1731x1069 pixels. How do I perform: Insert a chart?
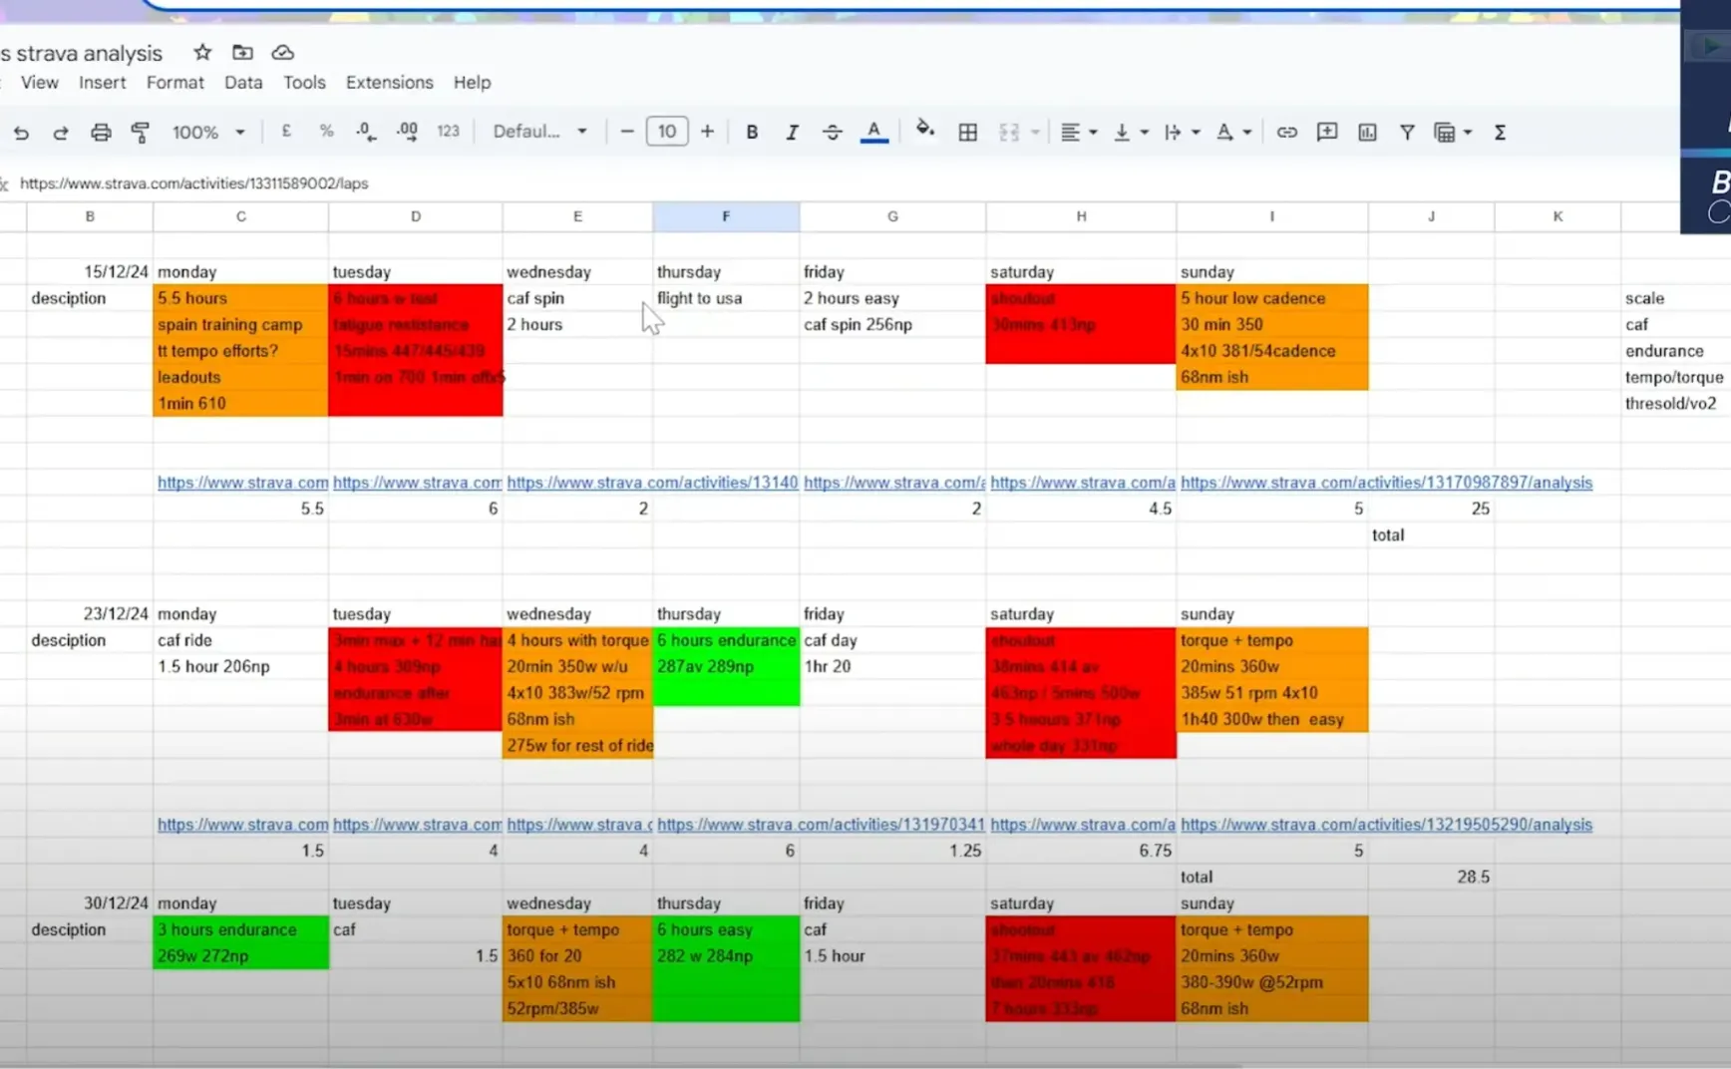click(1367, 132)
